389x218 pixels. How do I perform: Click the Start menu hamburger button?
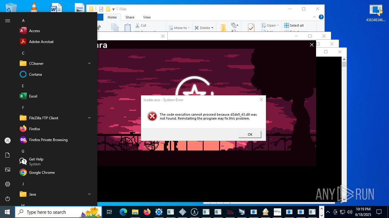coord(8,21)
